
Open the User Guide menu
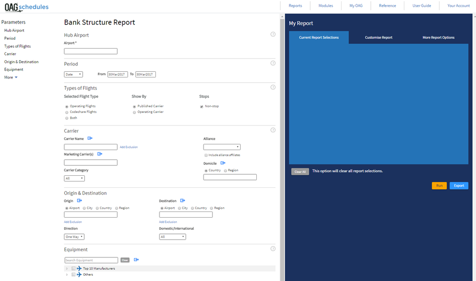pyautogui.click(x=422, y=6)
